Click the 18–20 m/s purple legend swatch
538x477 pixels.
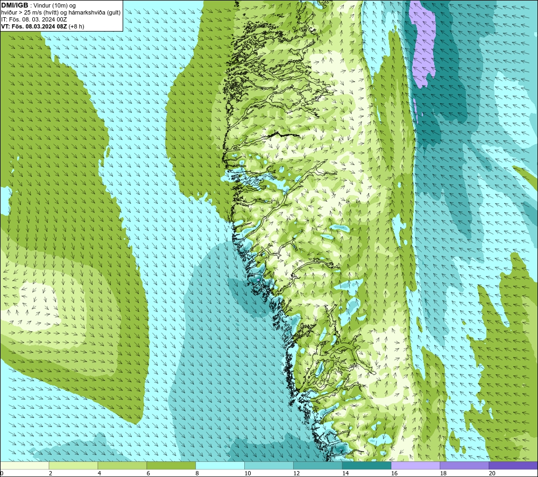point(464,465)
